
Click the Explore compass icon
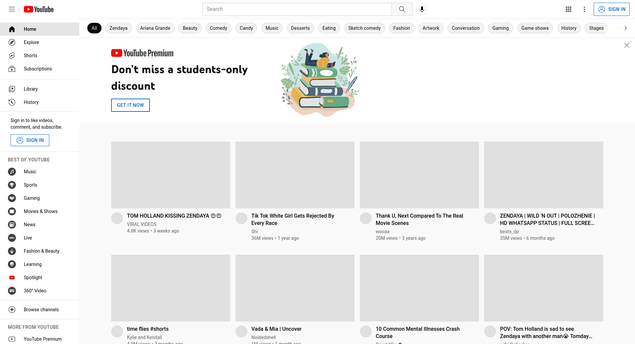tap(12, 42)
